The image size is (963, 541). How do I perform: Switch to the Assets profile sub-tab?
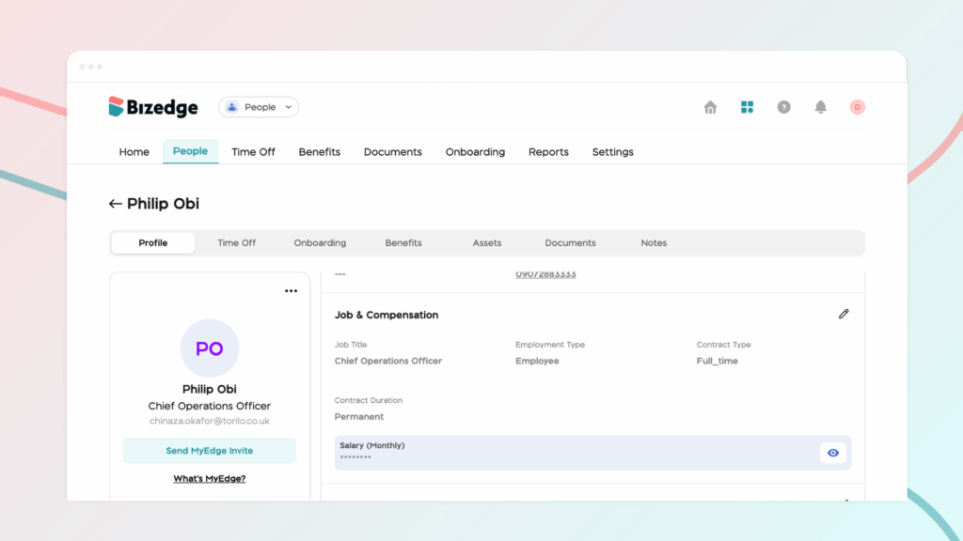[x=487, y=243]
